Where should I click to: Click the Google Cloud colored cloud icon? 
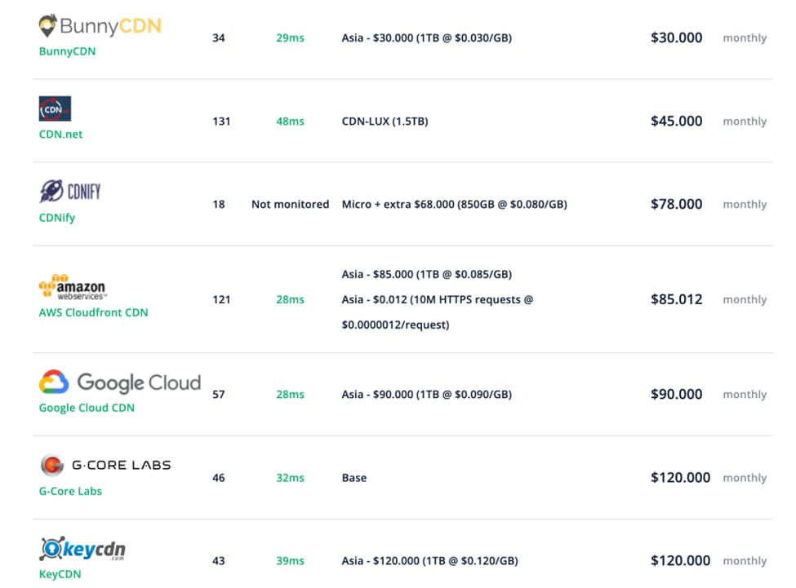(x=54, y=382)
